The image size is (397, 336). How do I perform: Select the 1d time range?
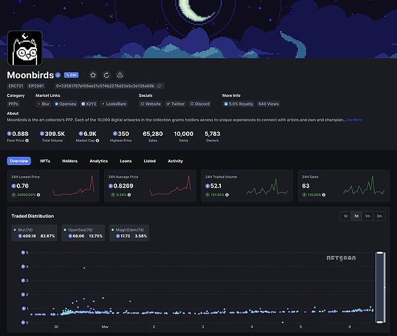[x=345, y=216]
